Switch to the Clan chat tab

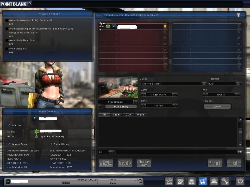(x=128, y=115)
